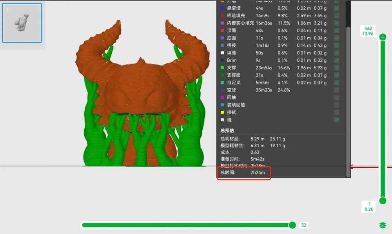Click the horizontal move slider handle at 32
This screenshot has width=392, height=234.
tap(292, 225)
